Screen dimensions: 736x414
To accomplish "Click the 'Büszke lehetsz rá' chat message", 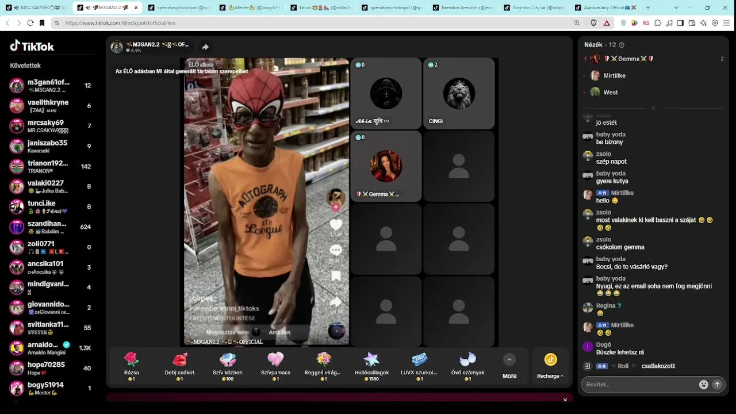I will click(x=620, y=352).
